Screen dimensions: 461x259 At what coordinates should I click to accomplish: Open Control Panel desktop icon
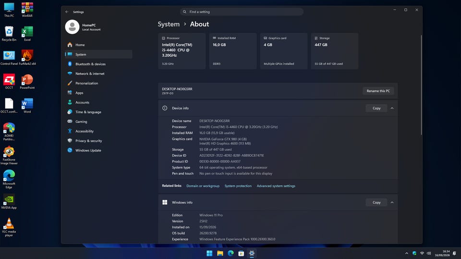(9, 58)
